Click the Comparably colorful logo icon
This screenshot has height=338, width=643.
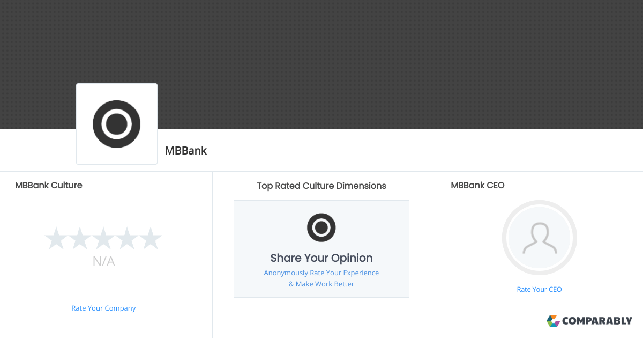pos(553,321)
